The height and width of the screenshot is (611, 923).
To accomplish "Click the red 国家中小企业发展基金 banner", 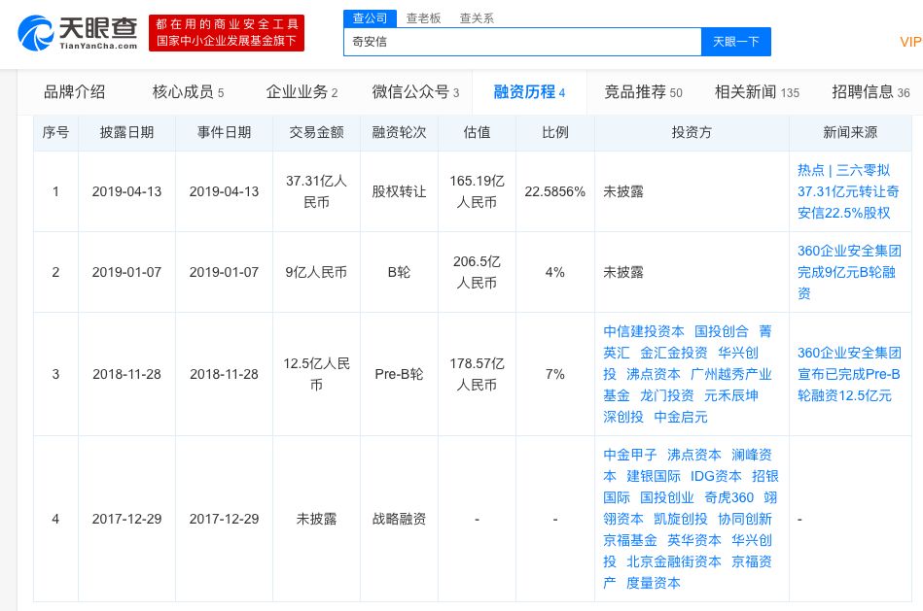I will point(226,33).
